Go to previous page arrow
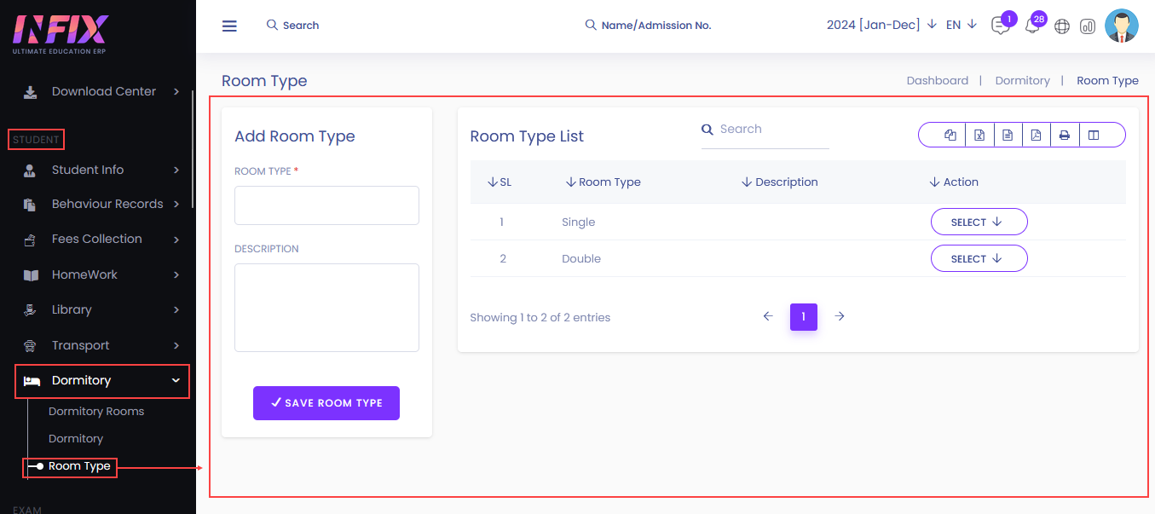1155x514 pixels. point(768,316)
